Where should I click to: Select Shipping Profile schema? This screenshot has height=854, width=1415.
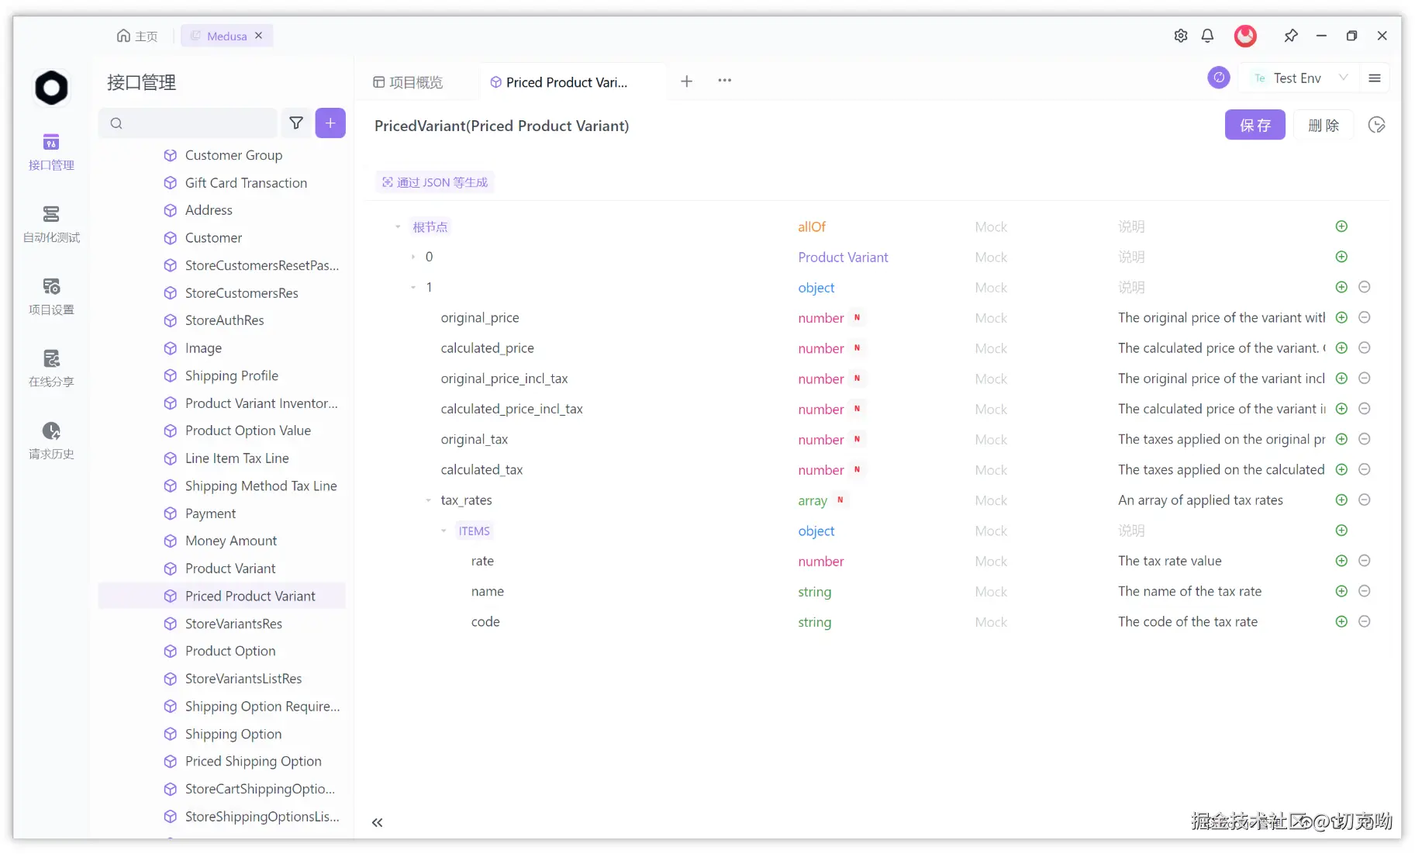click(x=231, y=375)
